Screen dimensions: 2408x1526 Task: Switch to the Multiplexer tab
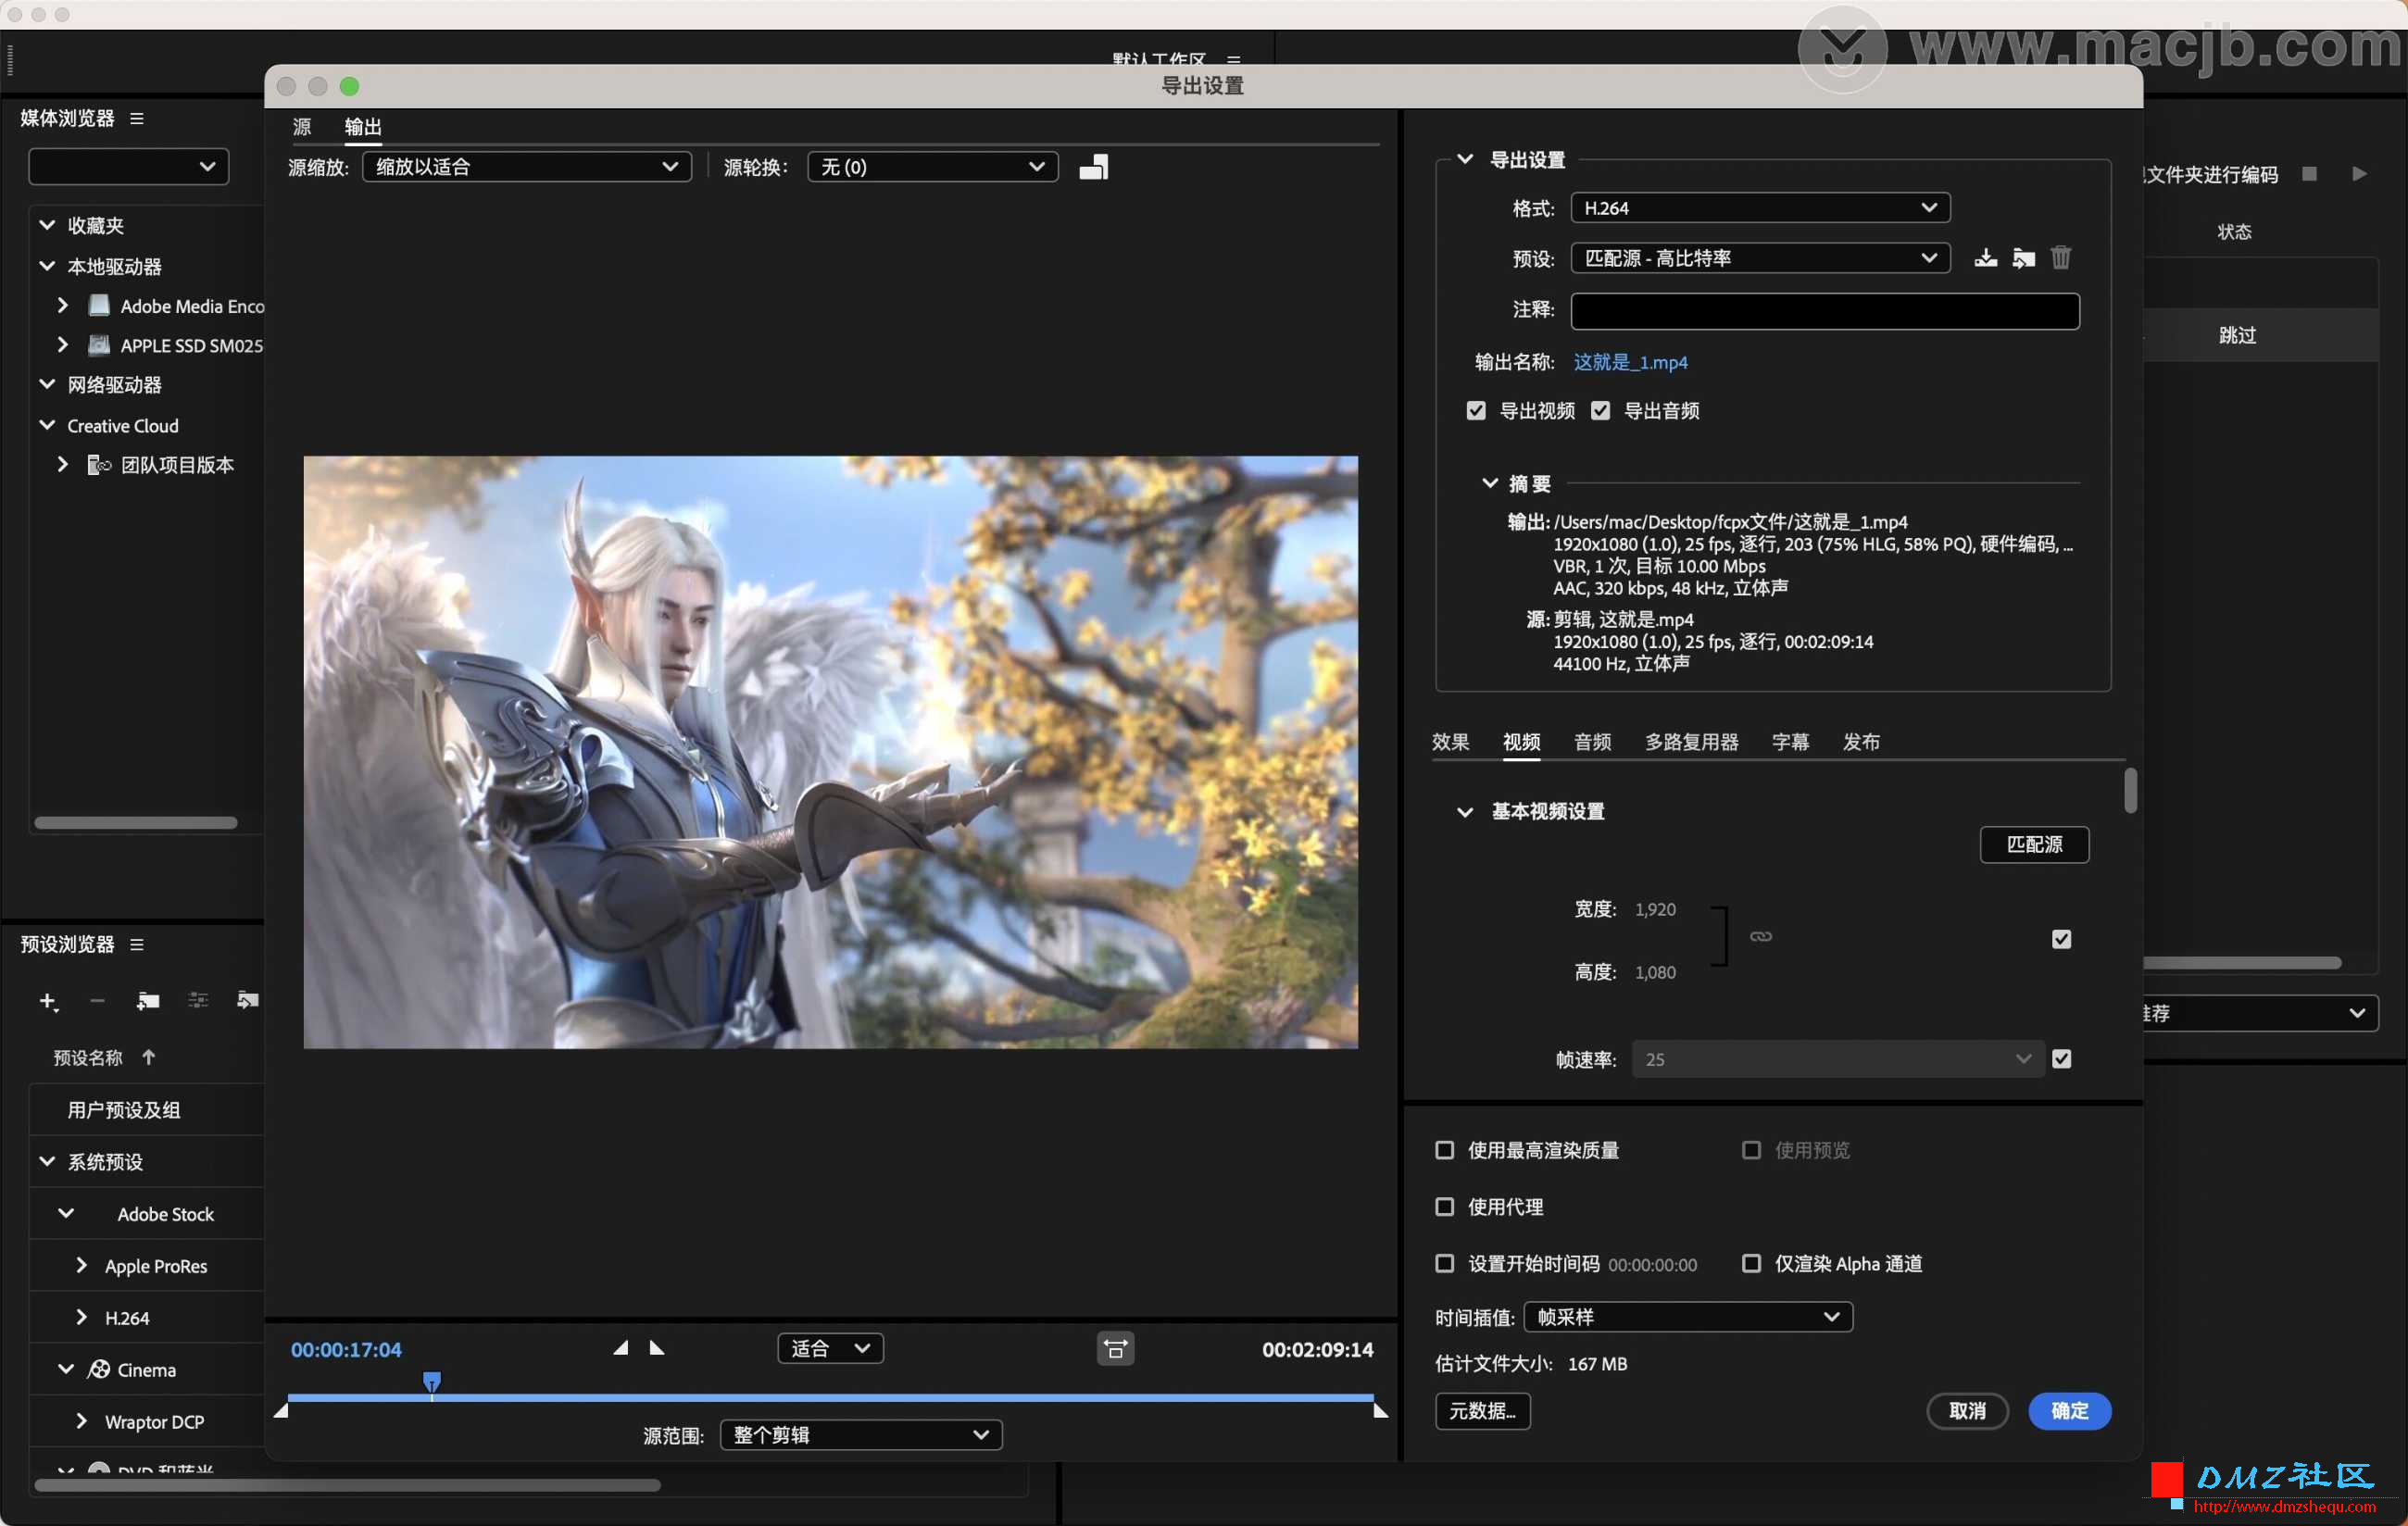pyautogui.click(x=1691, y=742)
